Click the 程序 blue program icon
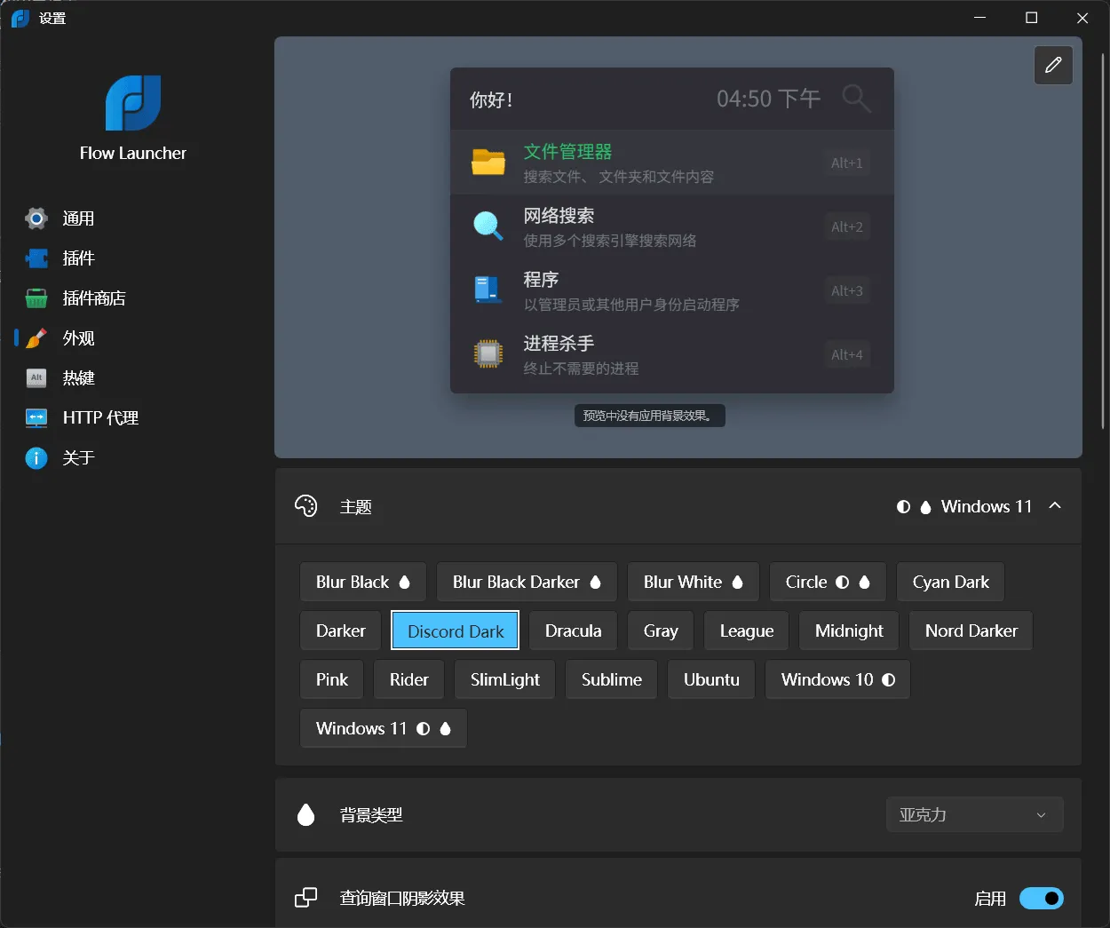Screen dimensions: 1110x928 [x=488, y=290]
